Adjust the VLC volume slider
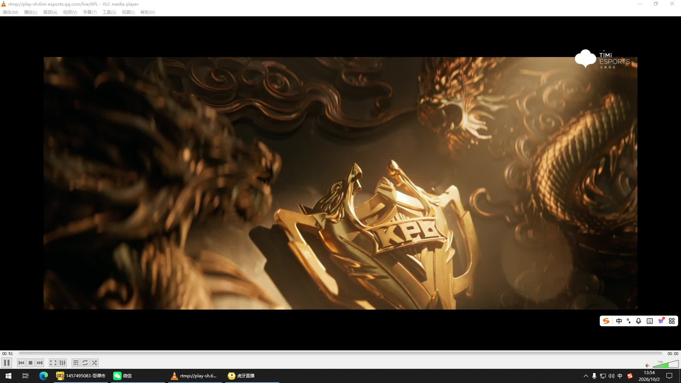This screenshot has height=383, width=681. tap(666, 364)
